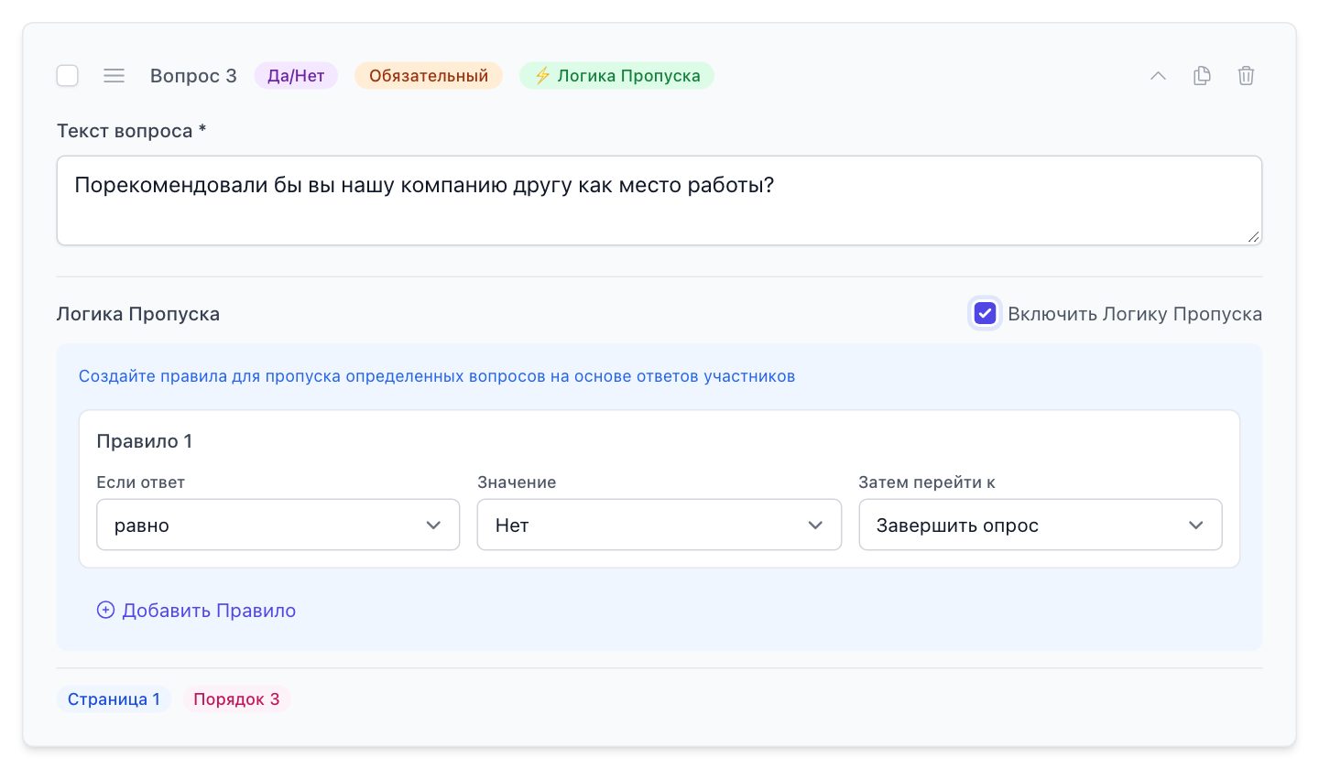
Task: Click the Логика Пропуска lightning badge
Action: click(616, 76)
